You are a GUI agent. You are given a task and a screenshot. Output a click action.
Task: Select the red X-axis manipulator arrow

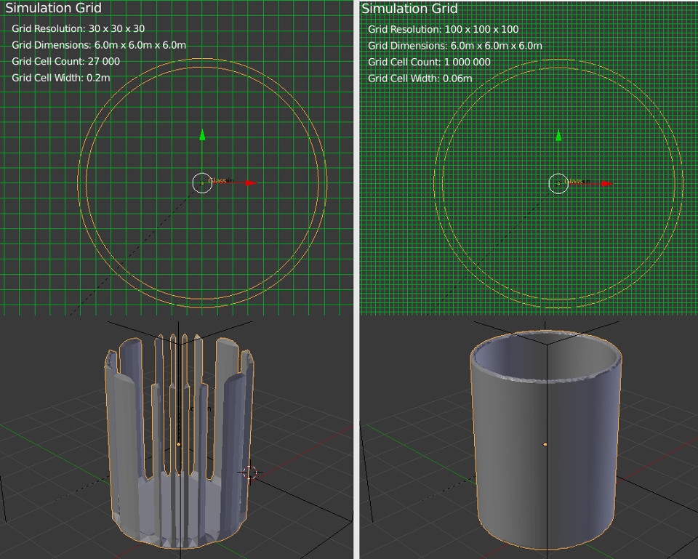pyautogui.click(x=249, y=183)
